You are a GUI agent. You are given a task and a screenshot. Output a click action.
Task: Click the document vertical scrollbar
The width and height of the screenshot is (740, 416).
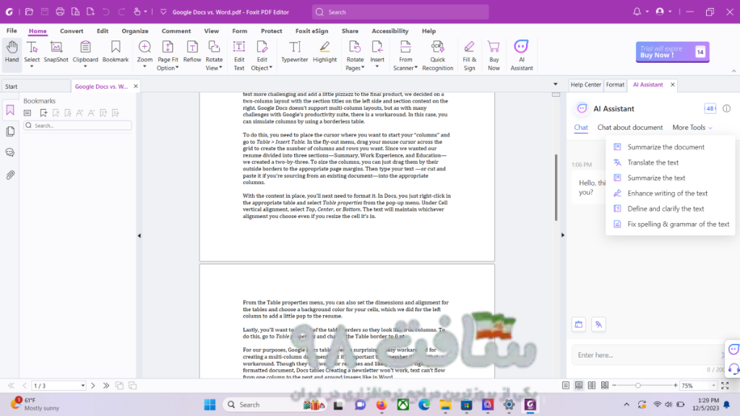556,187
